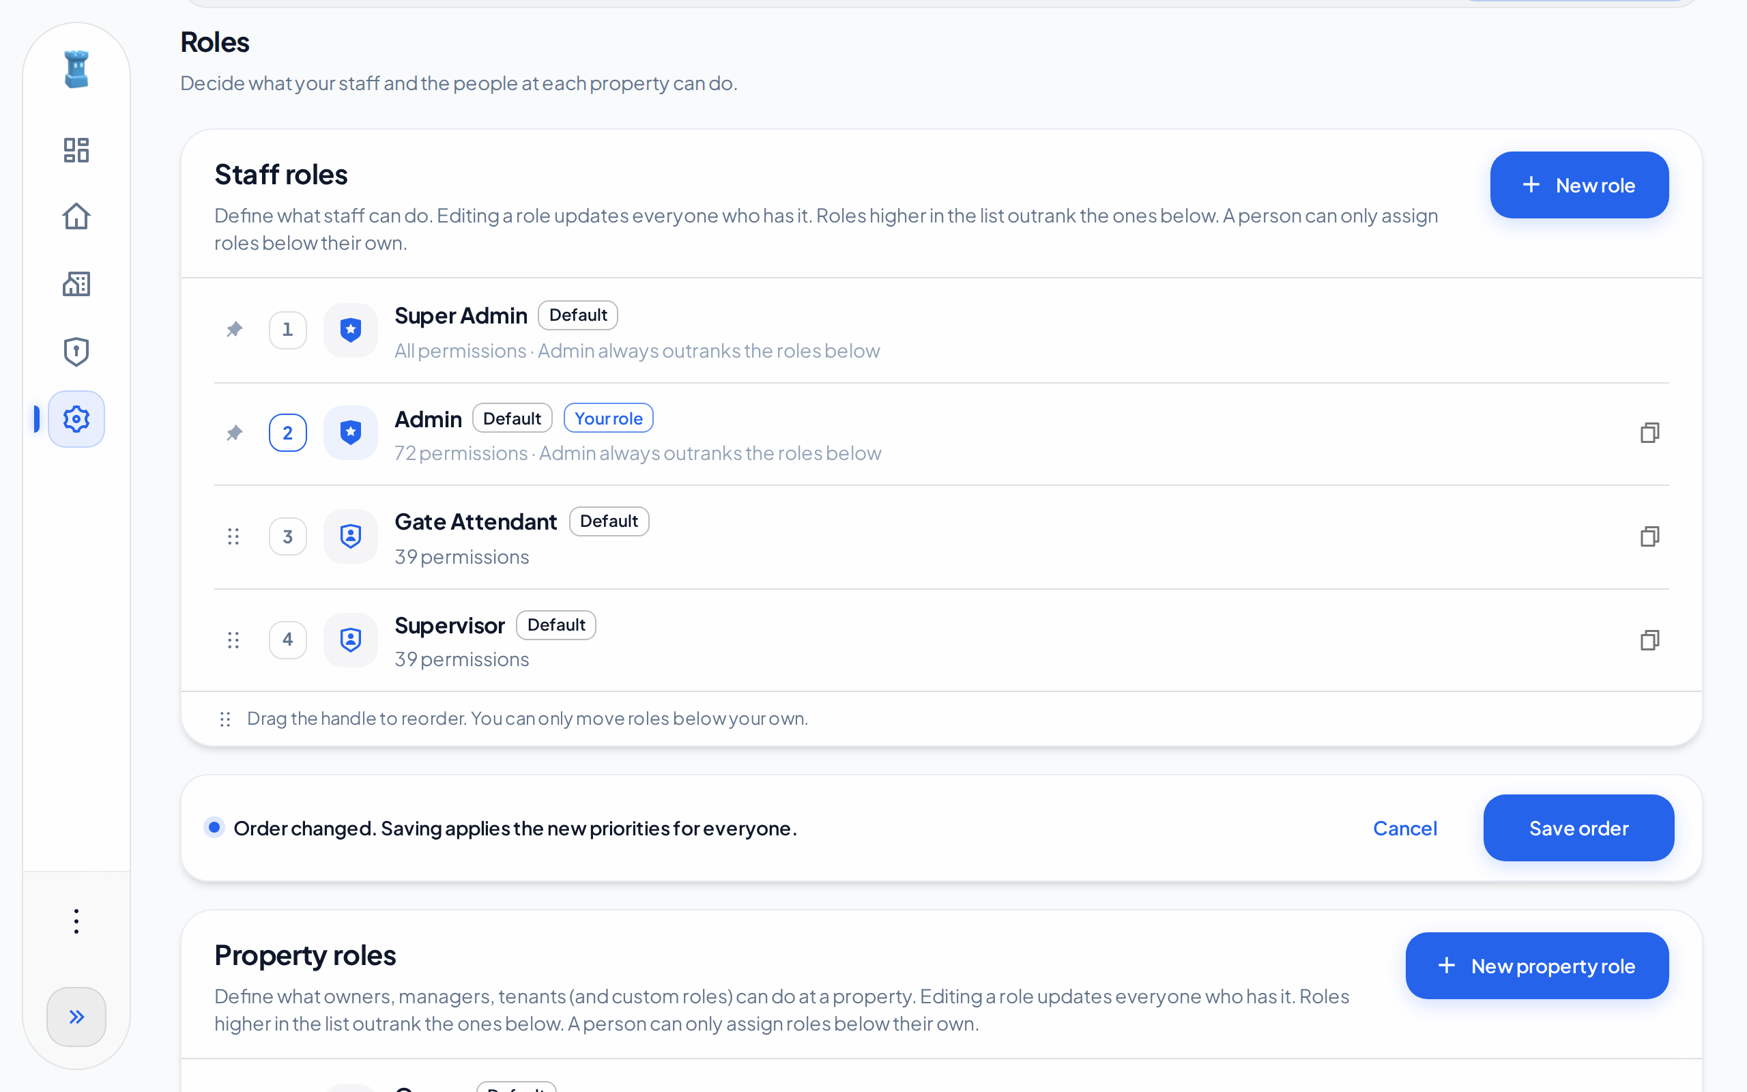Open the Gate Attendant role name
This screenshot has width=1747, height=1092.
pos(476,521)
